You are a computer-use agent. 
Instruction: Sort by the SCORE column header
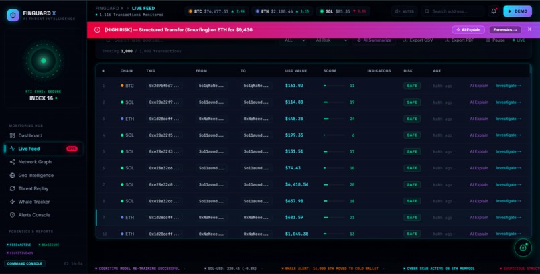point(330,71)
